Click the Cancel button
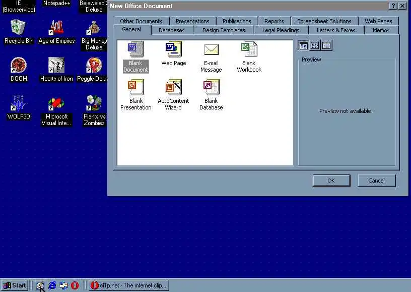The width and height of the screenshot is (411, 292). click(x=376, y=181)
